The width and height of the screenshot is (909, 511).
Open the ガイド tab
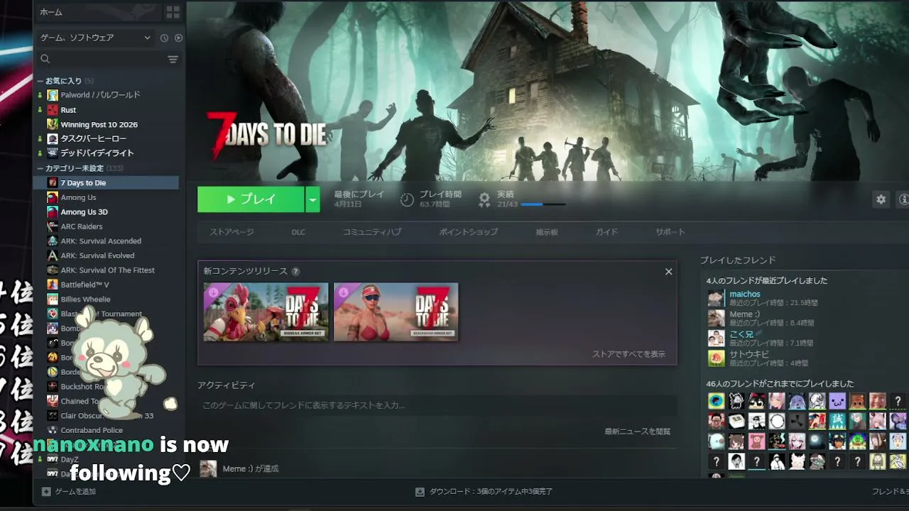click(x=606, y=232)
